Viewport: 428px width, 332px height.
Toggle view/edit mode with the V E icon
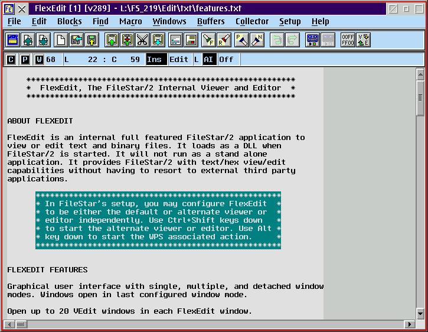tap(363, 40)
